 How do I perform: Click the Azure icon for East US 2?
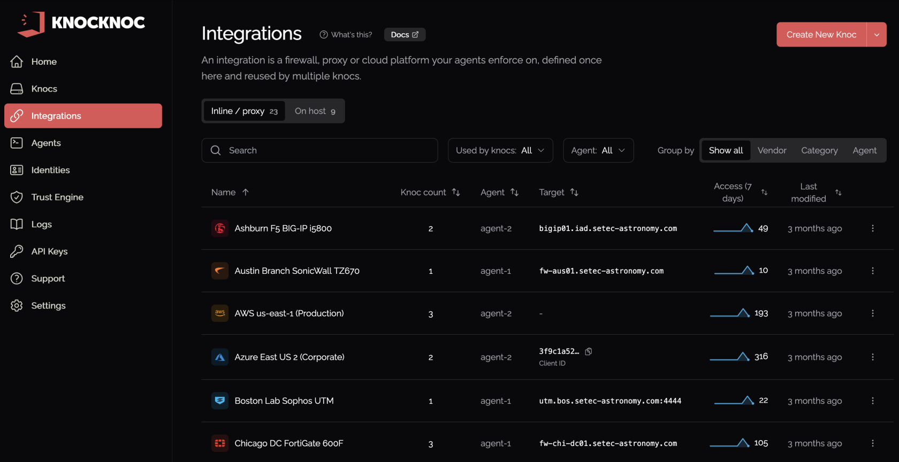click(220, 357)
